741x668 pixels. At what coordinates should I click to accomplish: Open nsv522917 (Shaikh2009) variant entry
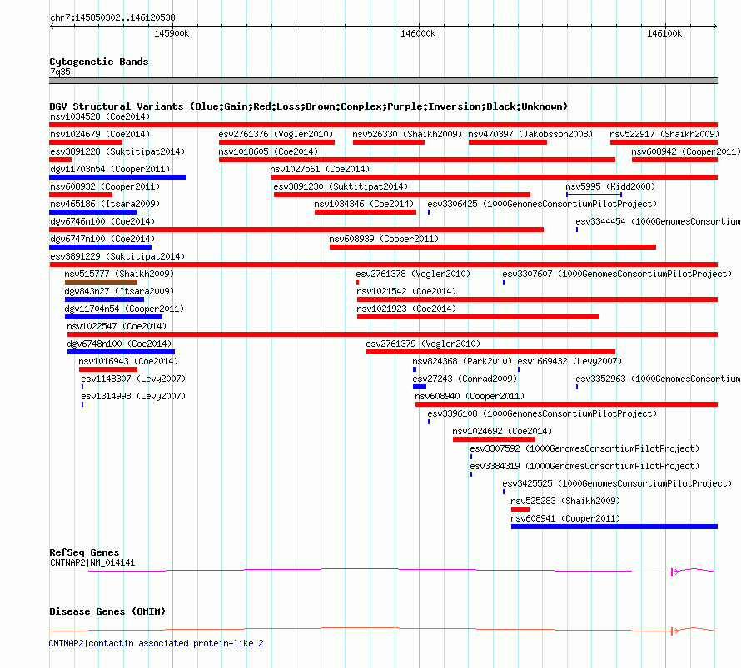pyautogui.click(x=664, y=134)
